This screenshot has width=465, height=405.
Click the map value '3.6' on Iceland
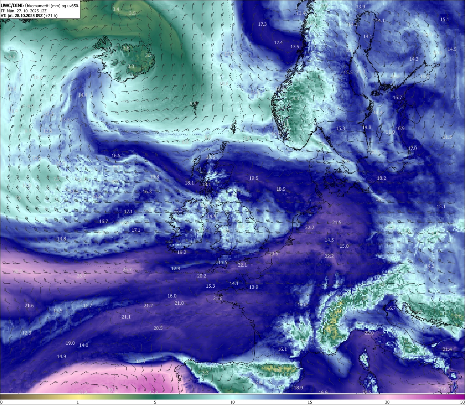pos(126,48)
